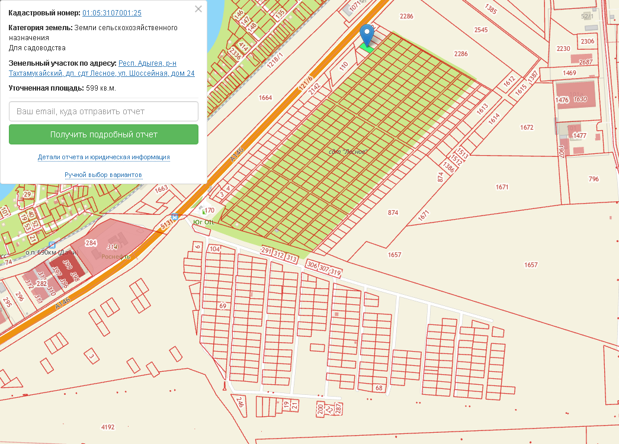Select parcel labeled 1663
This screenshot has height=444, width=619.
click(162, 189)
